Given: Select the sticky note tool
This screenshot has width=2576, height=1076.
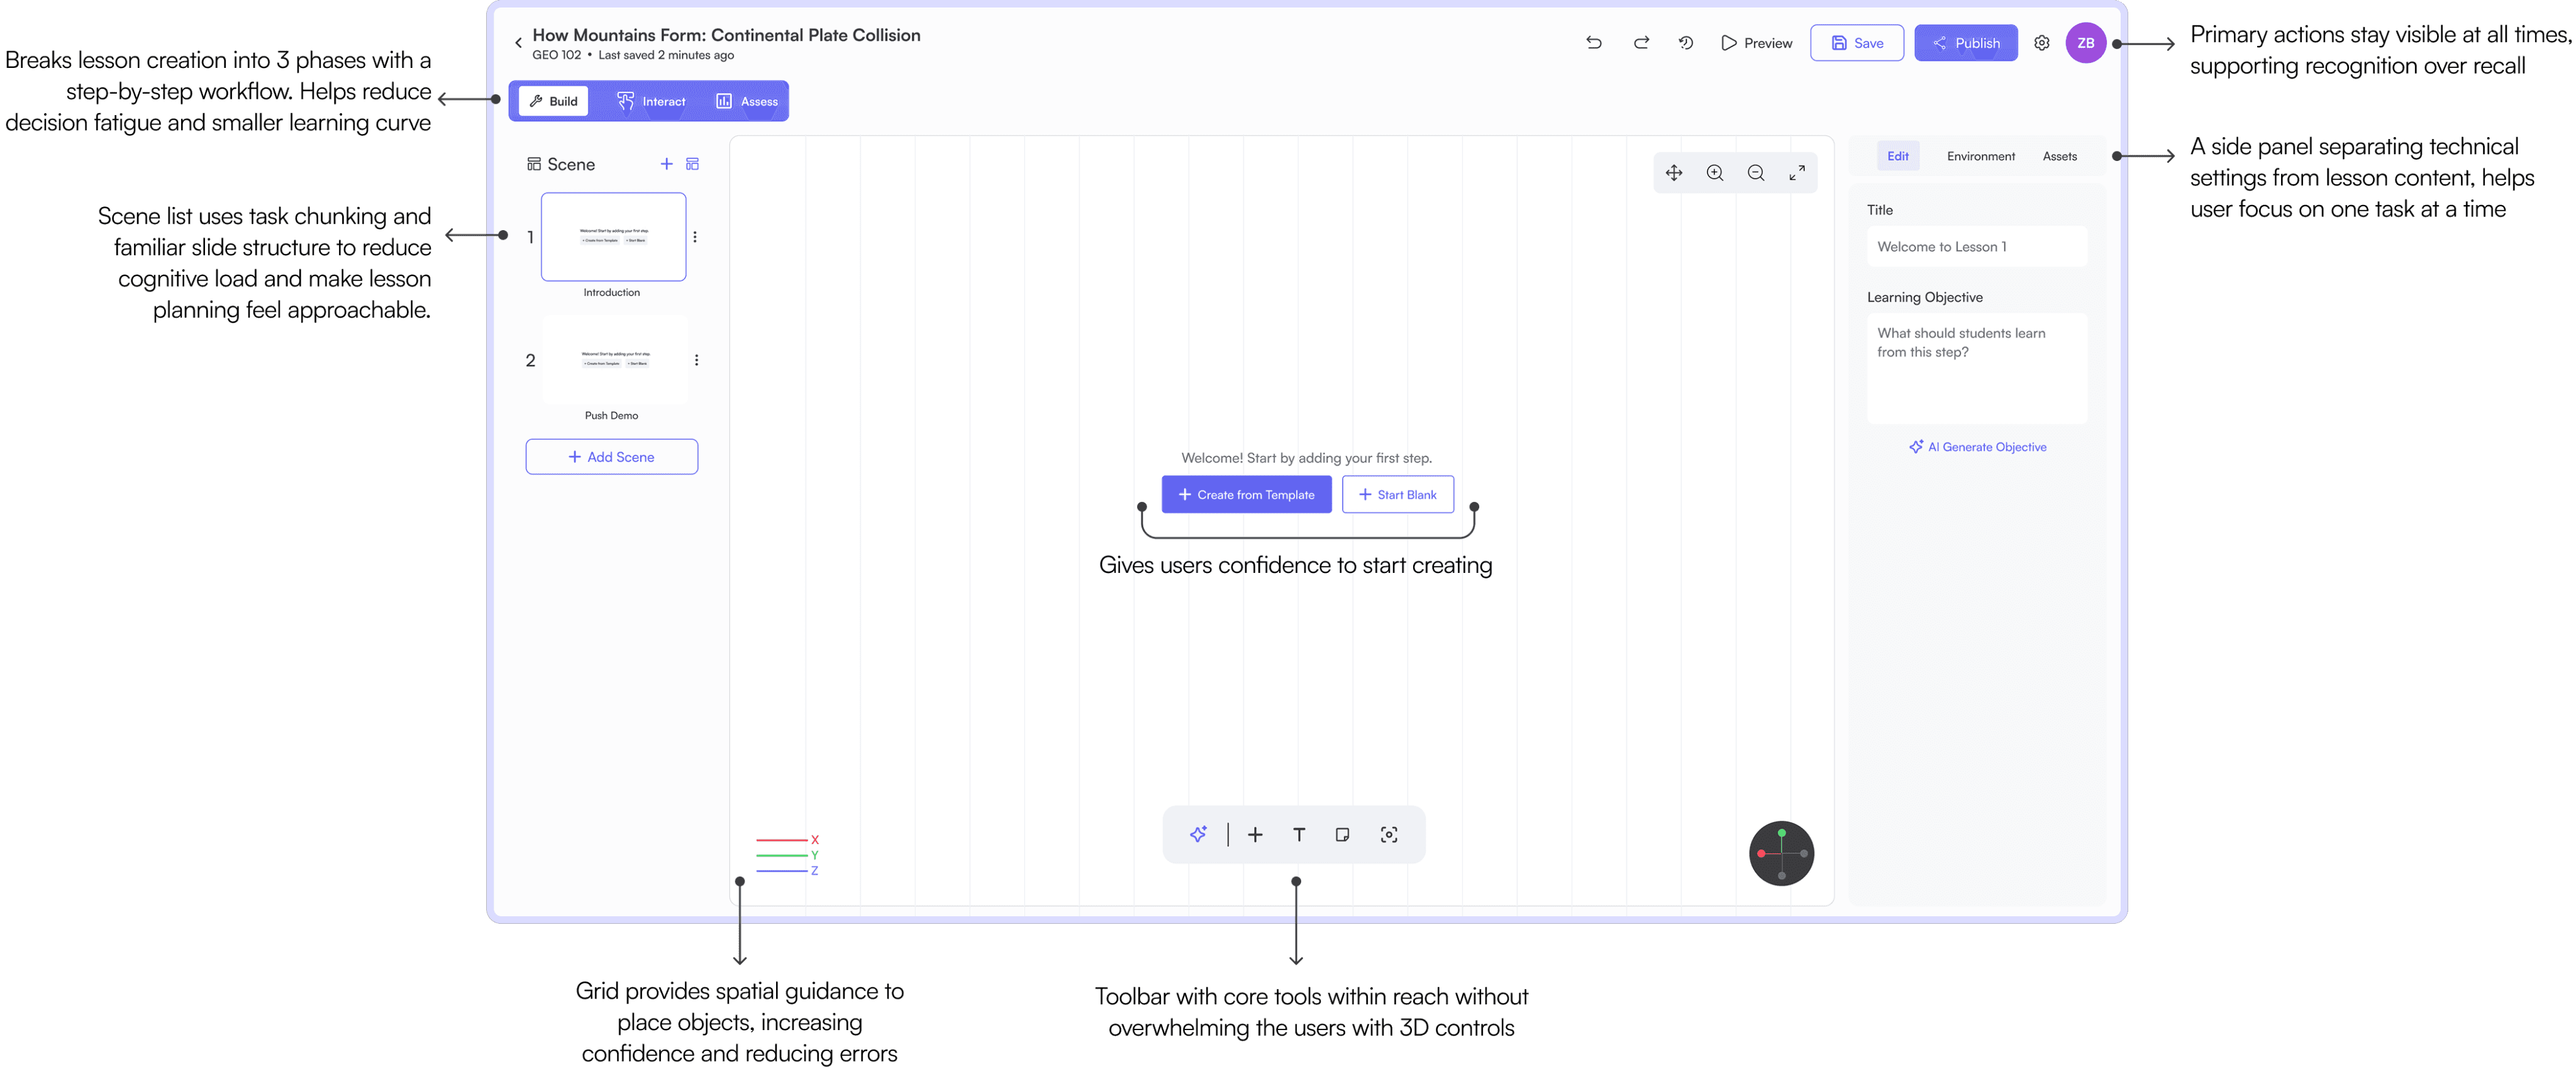Looking at the screenshot, I should (x=1342, y=834).
